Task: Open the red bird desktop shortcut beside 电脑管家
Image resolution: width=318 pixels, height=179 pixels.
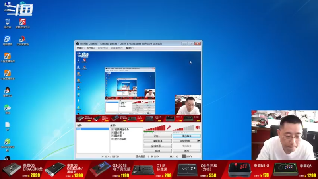Action: (x=23, y=41)
